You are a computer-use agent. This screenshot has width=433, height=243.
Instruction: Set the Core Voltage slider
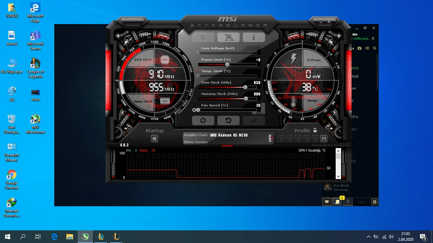point(227,53)
